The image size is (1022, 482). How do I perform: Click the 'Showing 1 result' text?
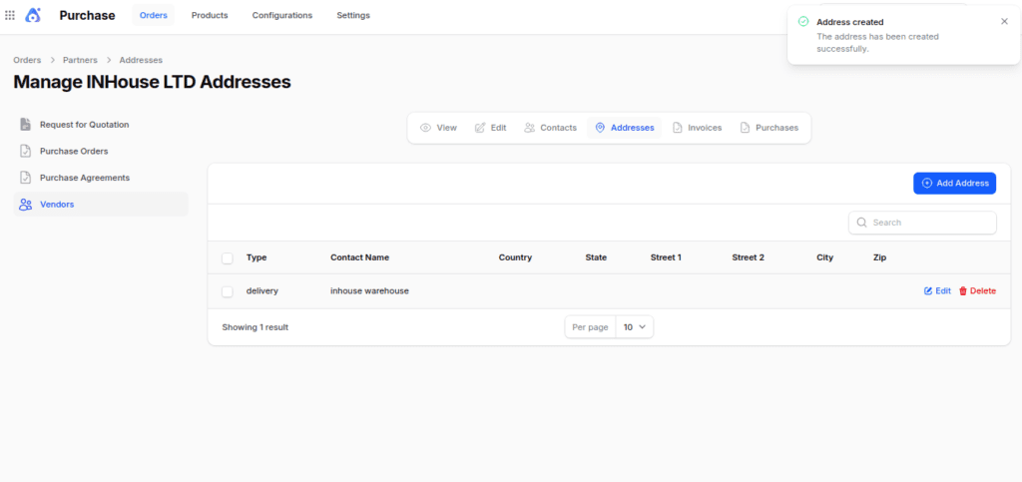click(255, 327)
